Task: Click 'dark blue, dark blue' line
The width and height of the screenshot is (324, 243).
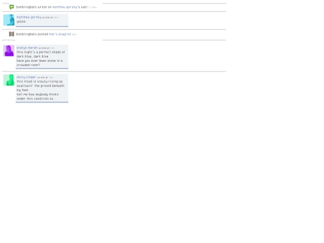Action: click(x=32, y=56)
